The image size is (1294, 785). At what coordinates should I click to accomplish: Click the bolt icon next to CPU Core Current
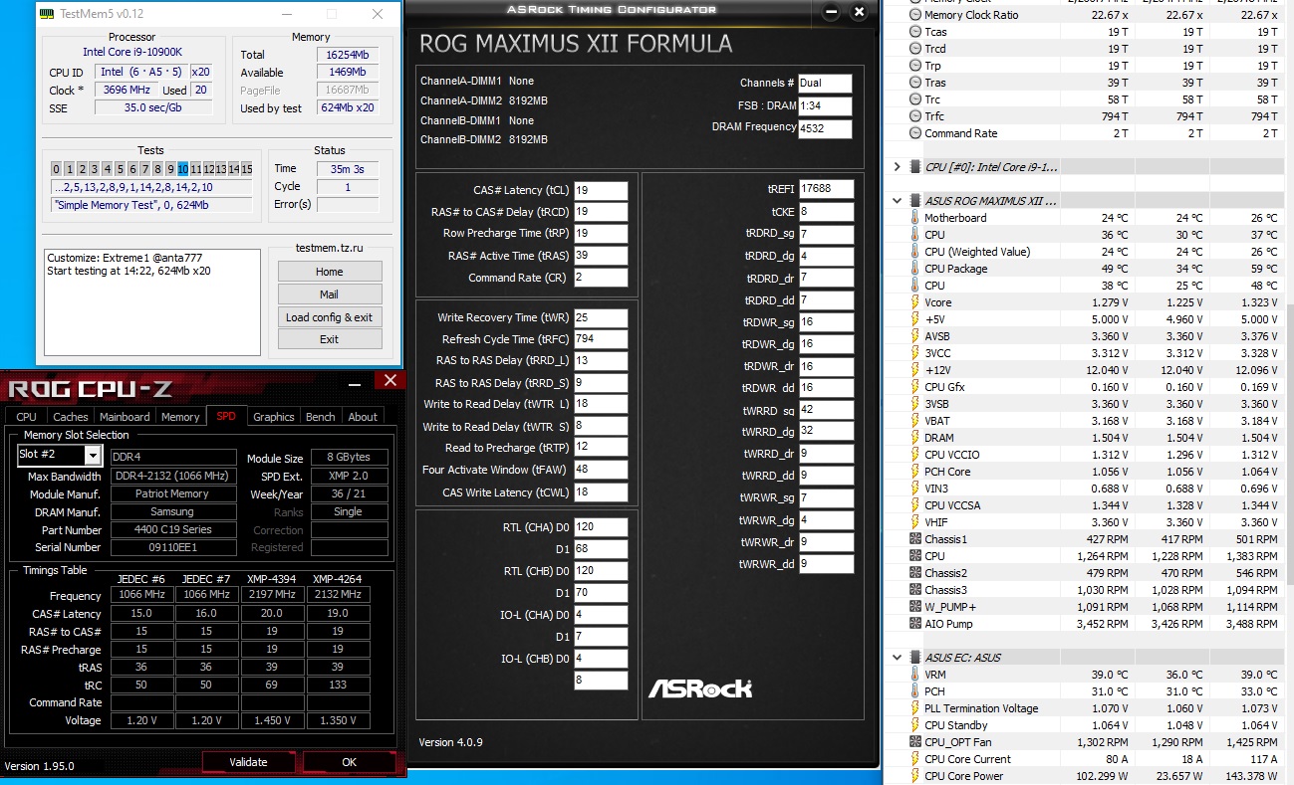[x=915, y=759]
